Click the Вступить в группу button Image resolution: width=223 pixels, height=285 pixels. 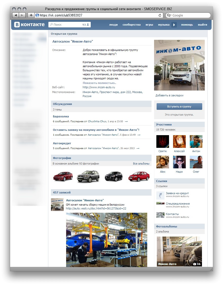(x=179, y=106)
